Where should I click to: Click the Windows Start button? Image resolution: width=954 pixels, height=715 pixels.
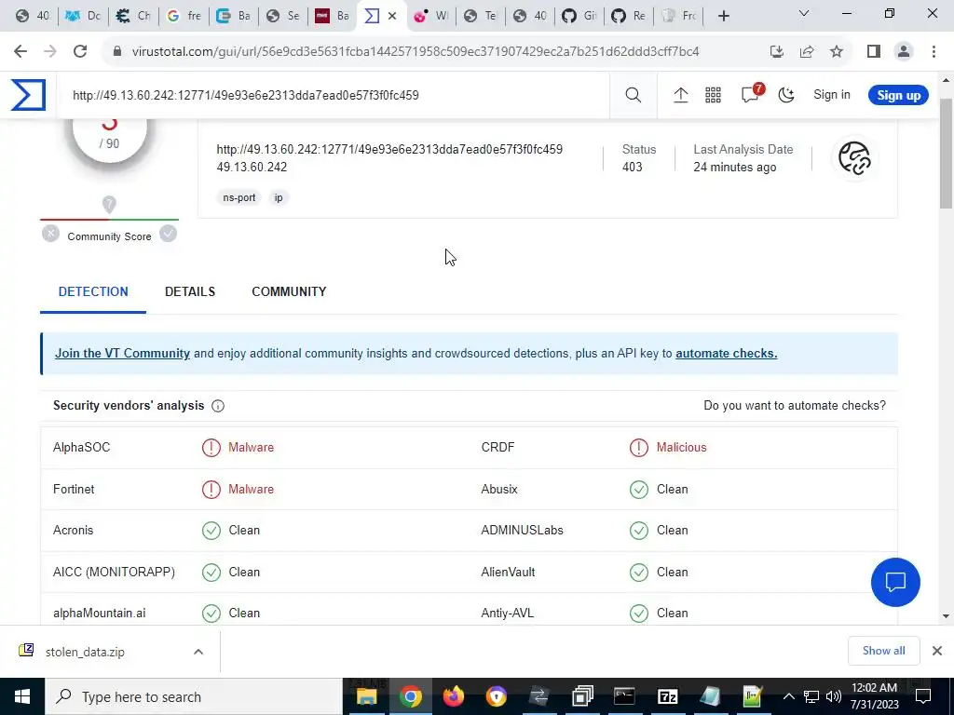coord(22,696)
